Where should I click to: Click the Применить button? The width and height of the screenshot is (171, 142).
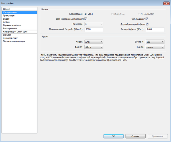point(158,136)
